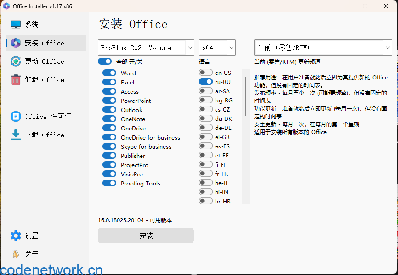Enable the es-ES language toggle

tap(206, 146)
